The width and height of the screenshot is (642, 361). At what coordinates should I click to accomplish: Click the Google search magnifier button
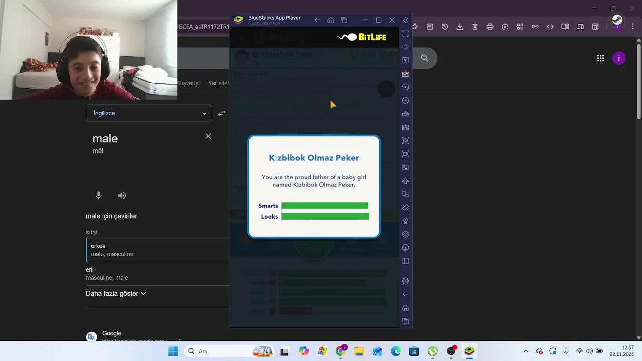click(425, 58)
